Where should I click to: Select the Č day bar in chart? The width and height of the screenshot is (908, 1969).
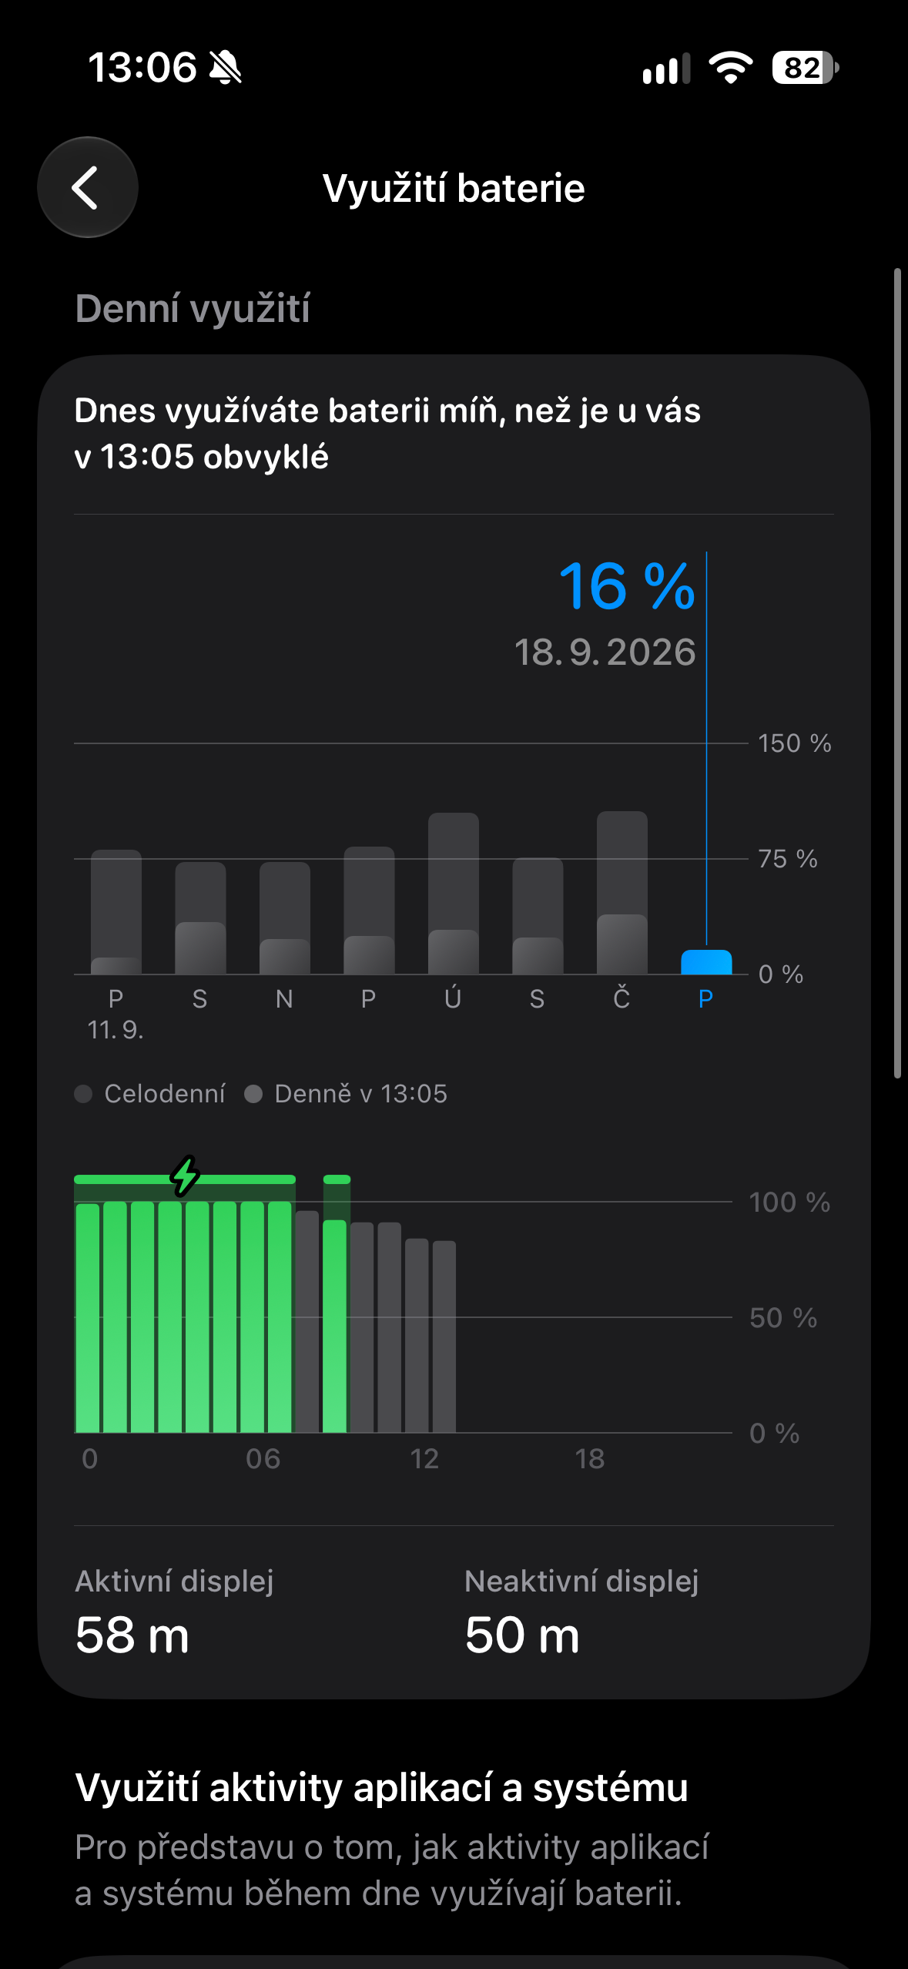pyautogui.click(x=622, y=893)
